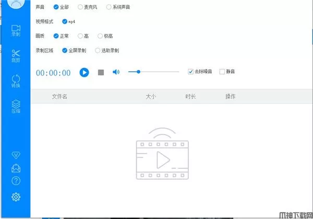Click the 录制区域 settings label
Image resolution: width=313 pixels, height=219 pixels.
coord(44,50)
